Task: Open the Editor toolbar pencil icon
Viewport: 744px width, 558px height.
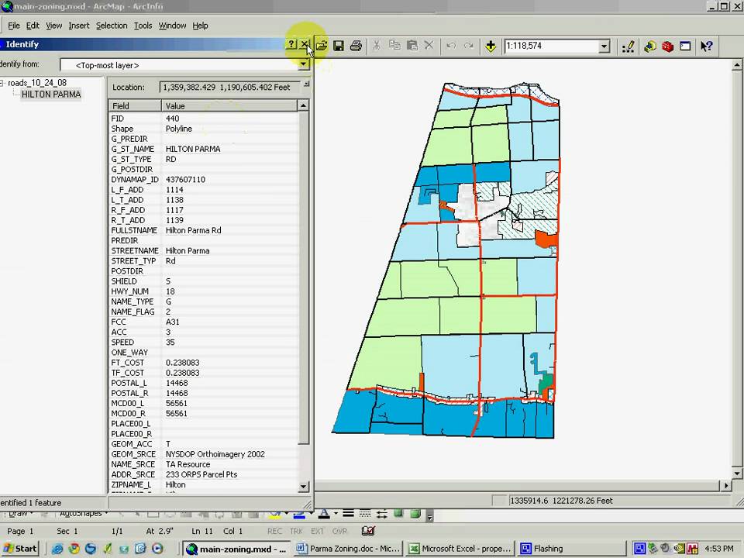Action: coord(629,46)
